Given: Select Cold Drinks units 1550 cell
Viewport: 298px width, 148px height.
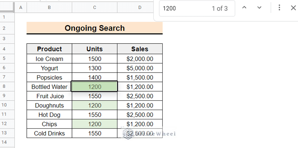Looking at the screenshot, I should [x=94, y=133].
